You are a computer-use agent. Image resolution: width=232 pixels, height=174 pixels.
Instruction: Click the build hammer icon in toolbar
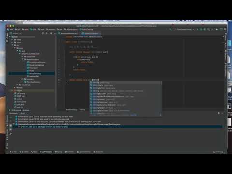click(171, 29)
